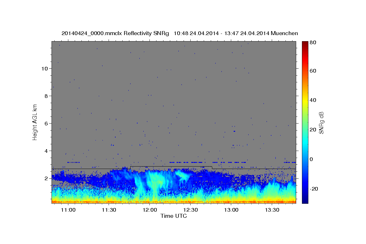Click the plot title text starting '20140424_0000.mmclx'
Image resolution: width=366 pixels, height=244 pixels.
click(x=180, y=33)
